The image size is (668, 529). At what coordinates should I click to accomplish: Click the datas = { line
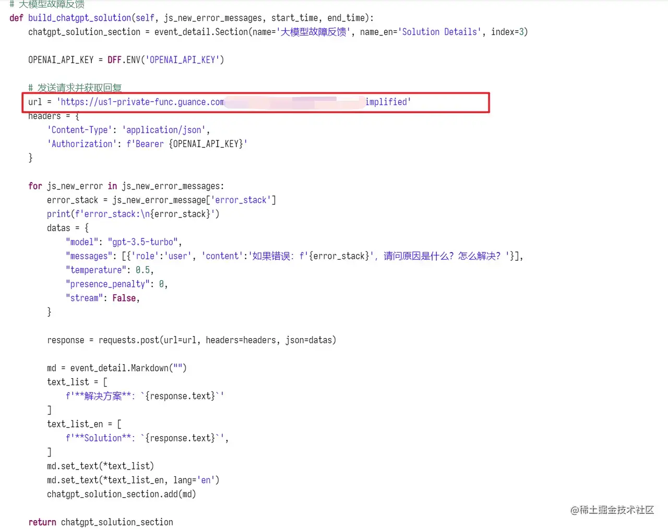(68, 229)
